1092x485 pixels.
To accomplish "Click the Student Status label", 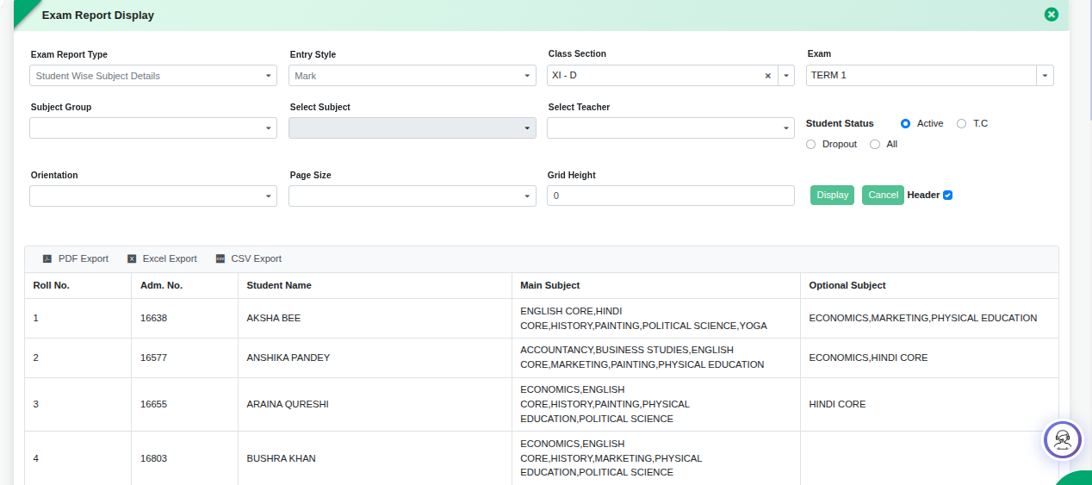I will (x=840, y=124).
